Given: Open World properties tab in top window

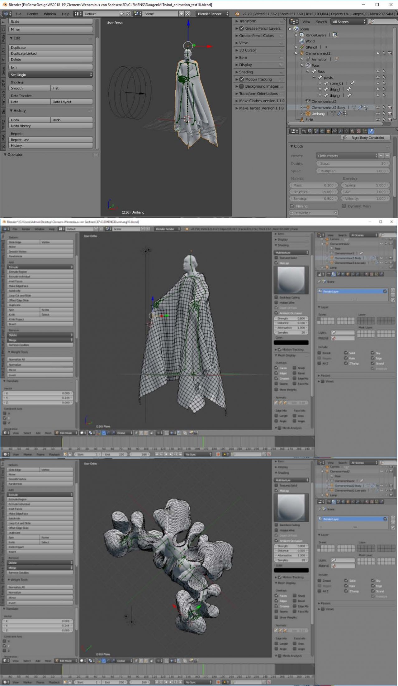Looking at the screenshot, I should (x=322, y=131).
